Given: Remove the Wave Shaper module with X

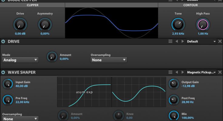Looking at the screenshot, I should click(220, 72).
